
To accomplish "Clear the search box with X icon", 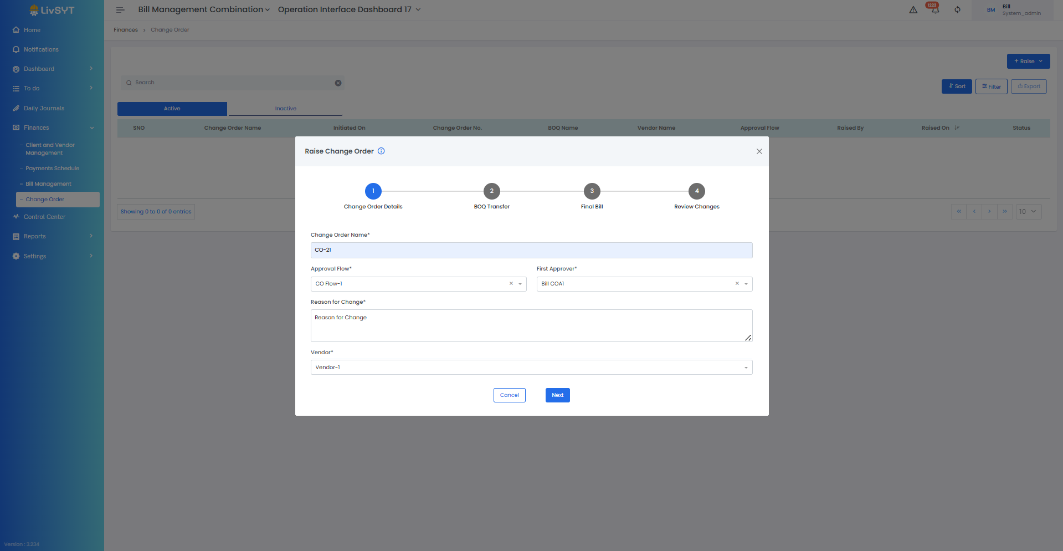I will pyautogui.click(x=338, y=83).
